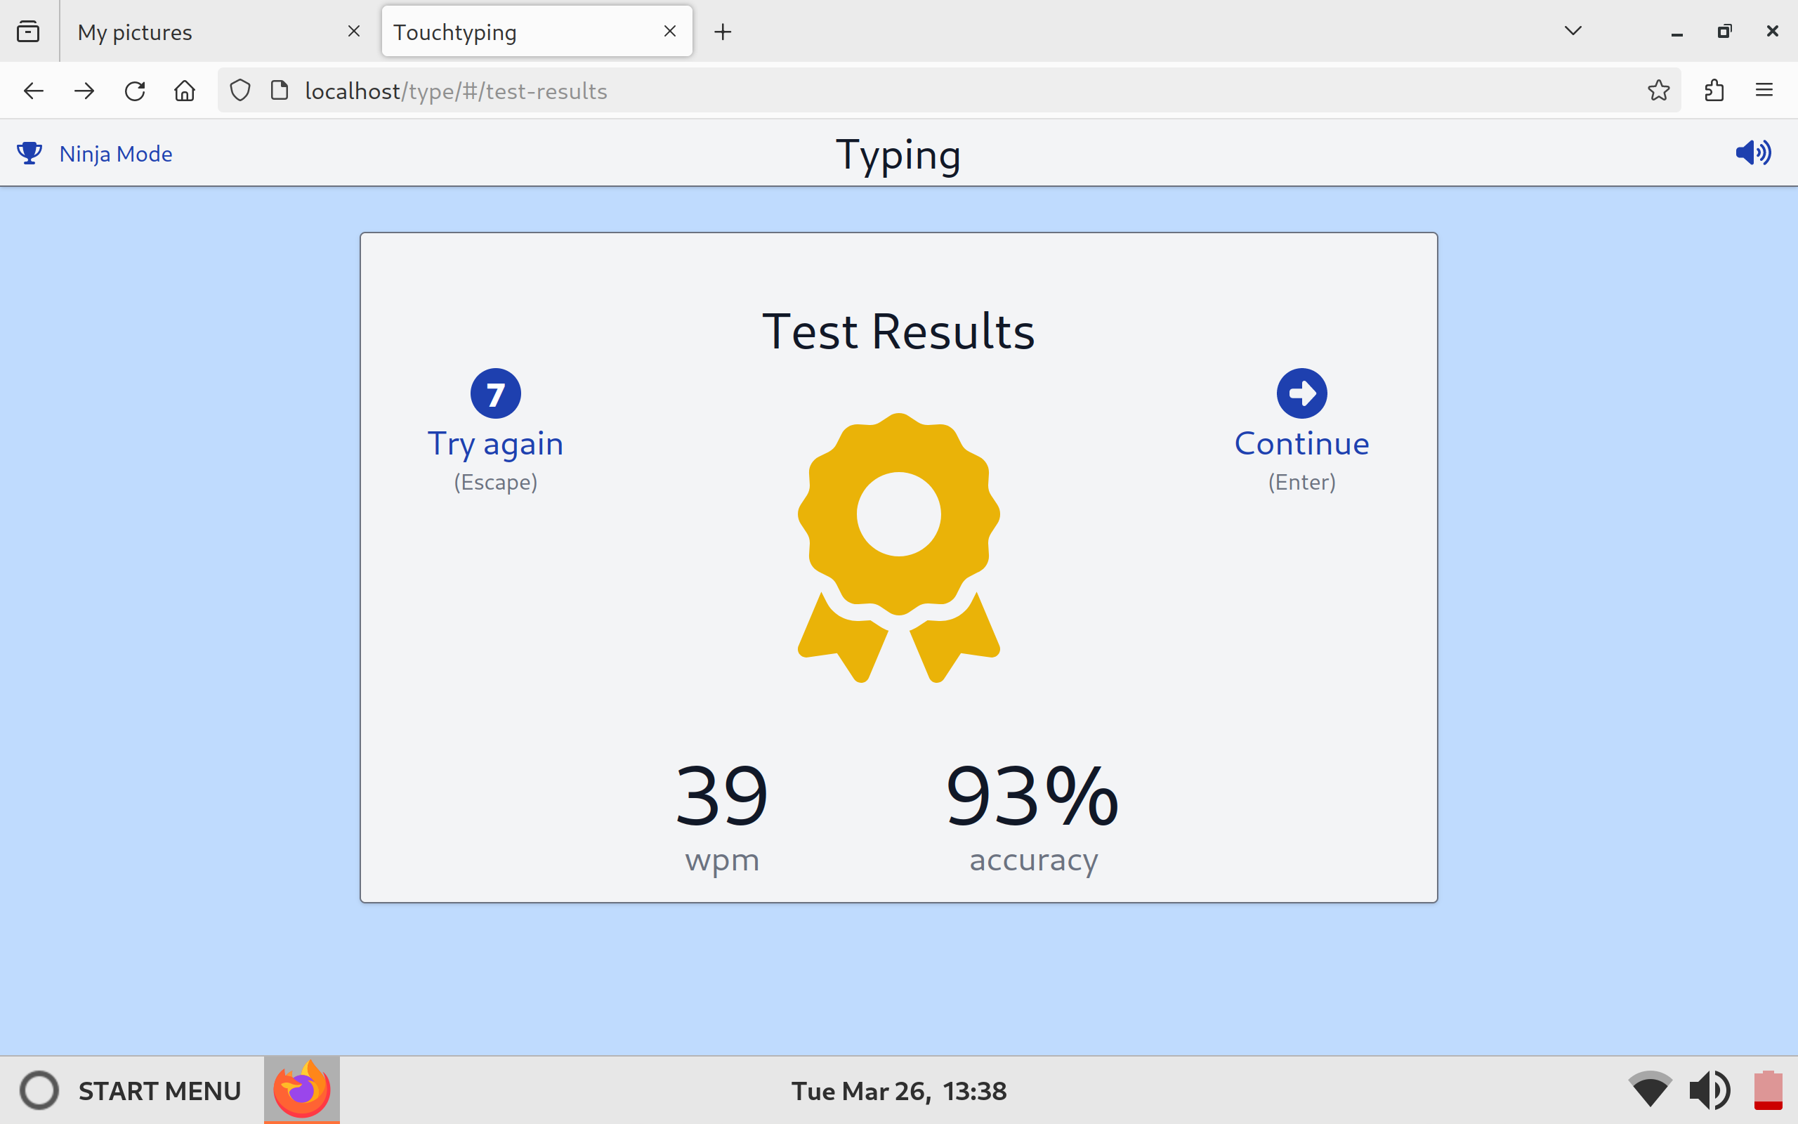Open the recent browsing tabs panel icon
The width and height of the screenshot is (1798, 1124).
28,32
